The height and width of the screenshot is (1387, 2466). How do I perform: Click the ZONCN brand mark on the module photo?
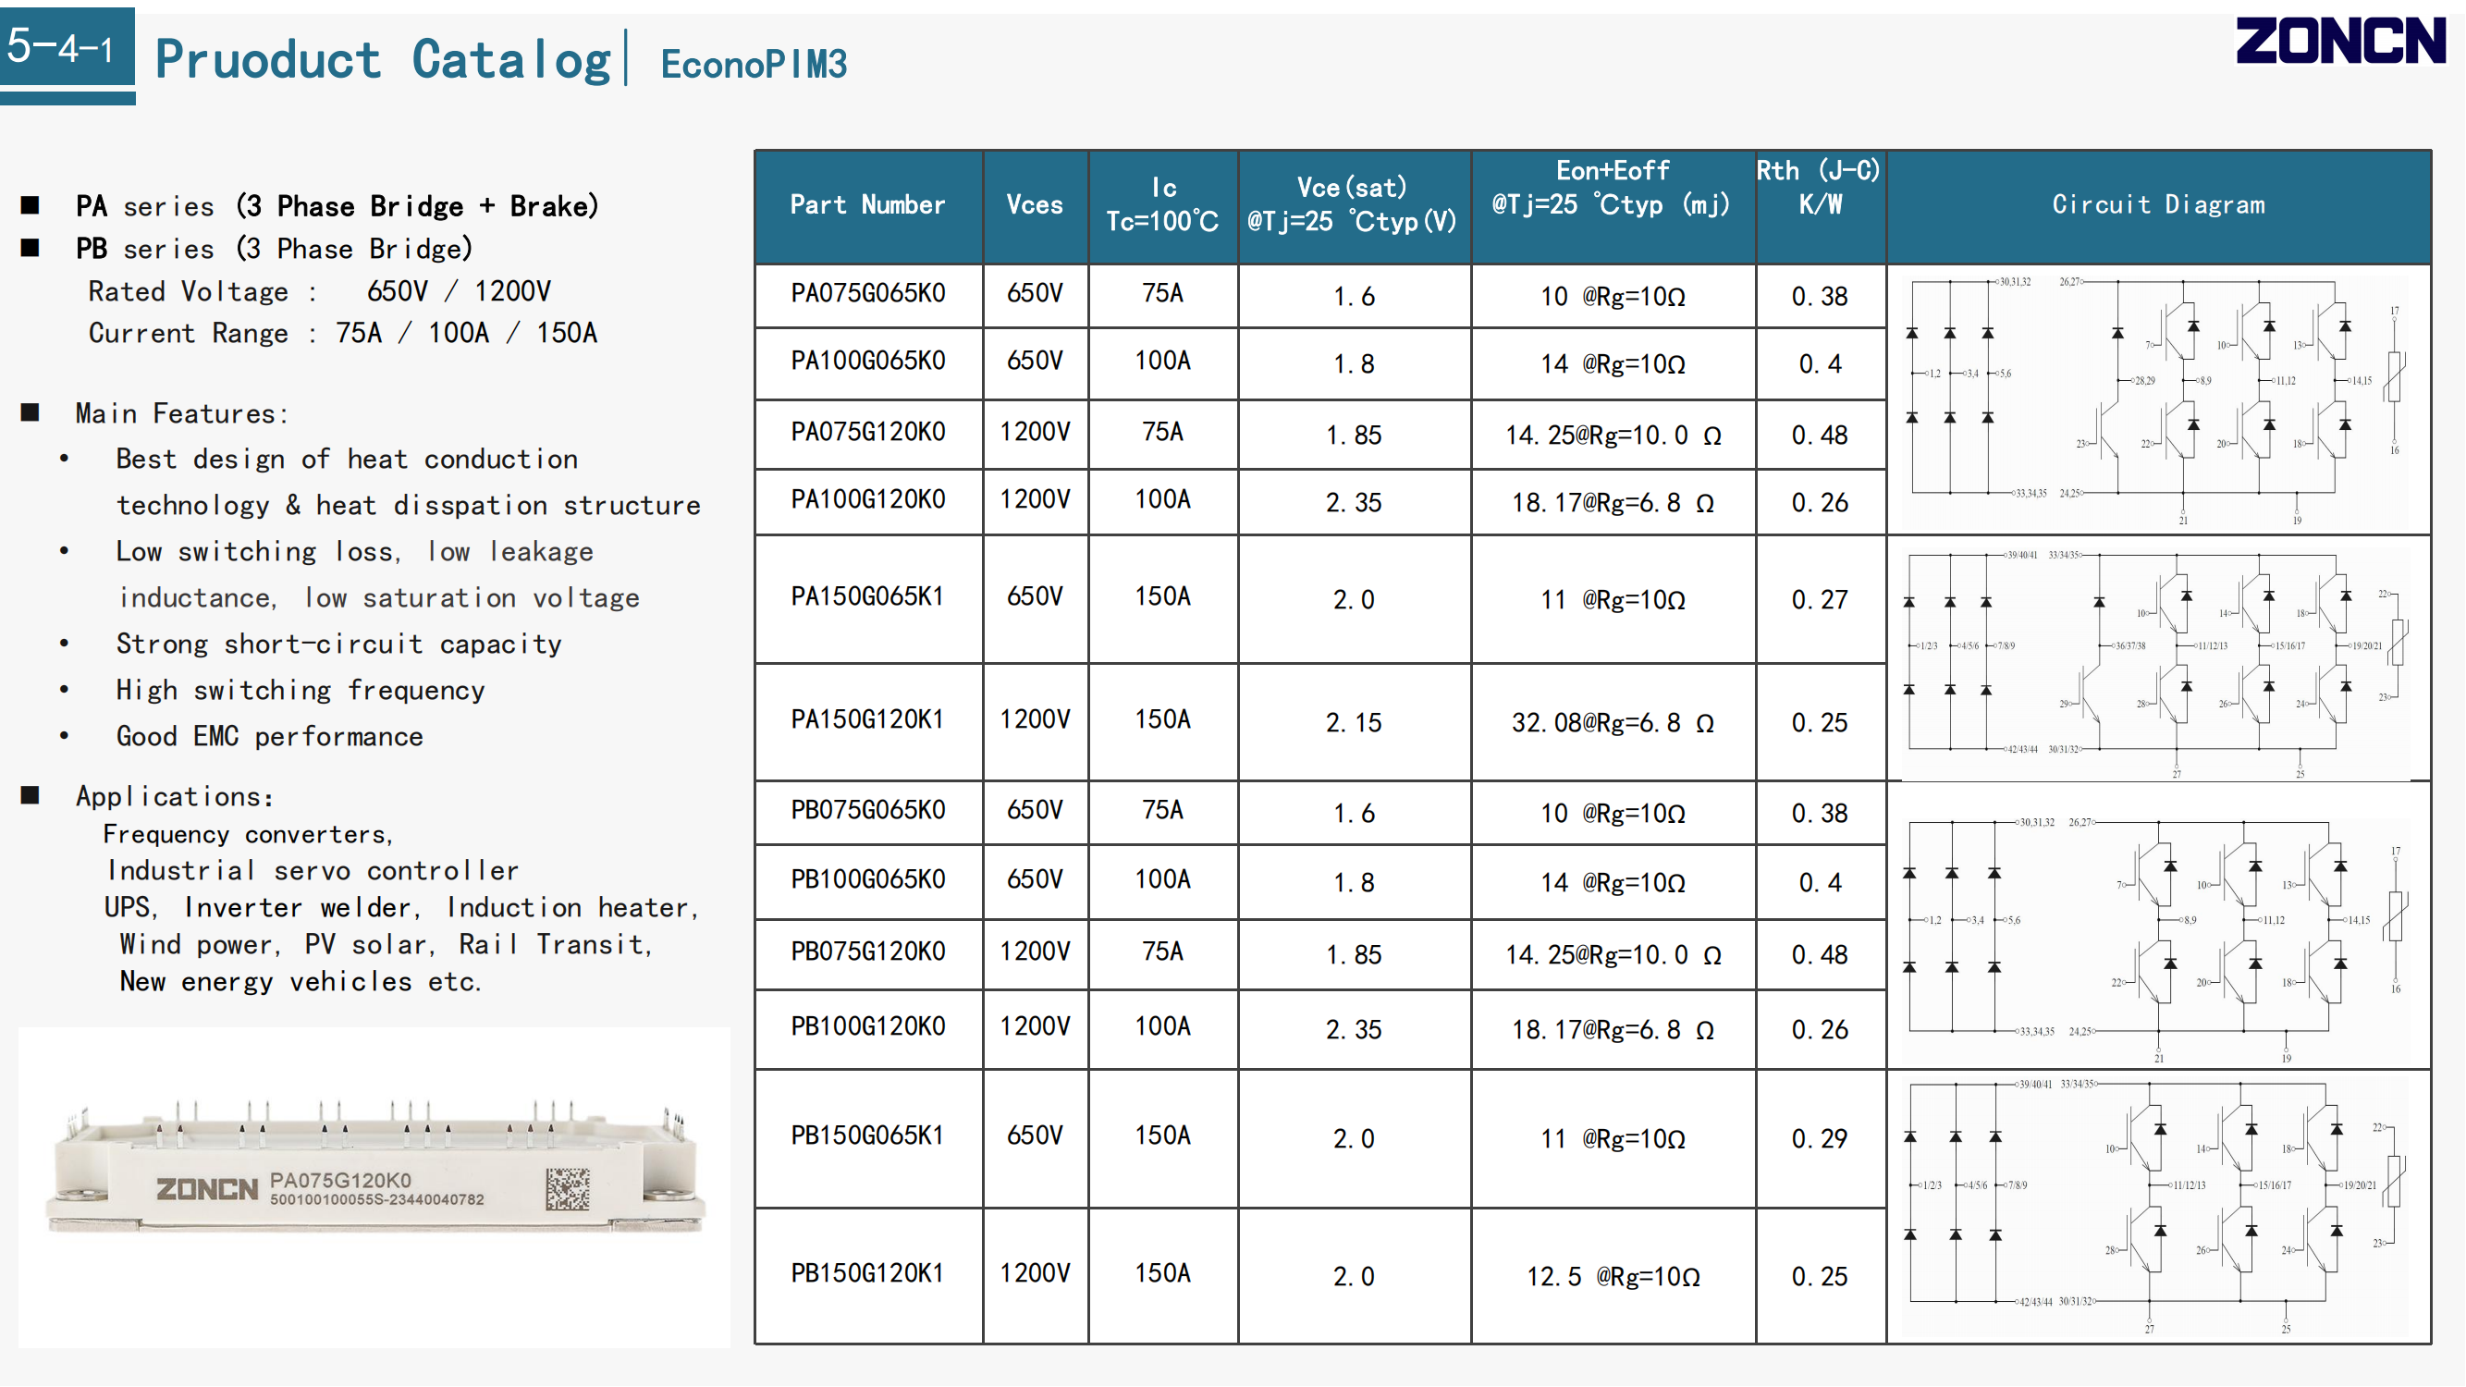[x=208, y=1190]
